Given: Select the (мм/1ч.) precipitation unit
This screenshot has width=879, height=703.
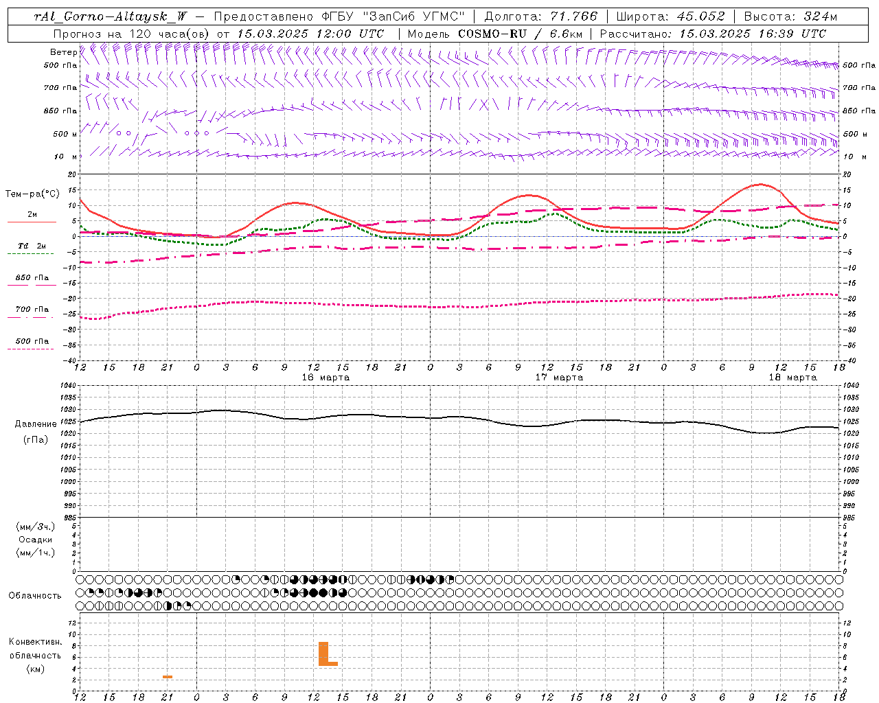Looking at the screenshot, I should pyautogui.click(x=36, y=553).
